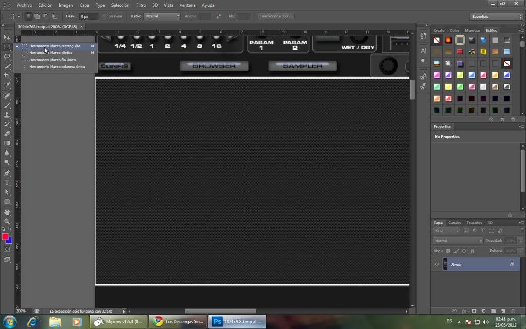Toggle lock transparent pixels
Viewport: 526px width, 329px height.
[x=448, y=251]
